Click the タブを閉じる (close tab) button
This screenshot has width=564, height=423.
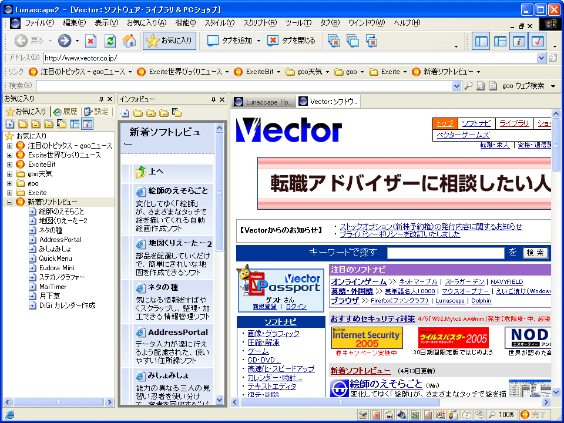pos(292,41)
